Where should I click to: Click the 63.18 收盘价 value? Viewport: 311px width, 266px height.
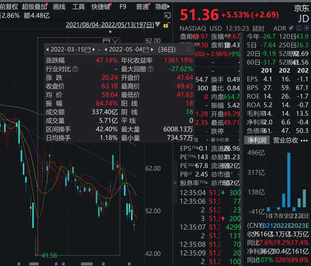(110, 87)
